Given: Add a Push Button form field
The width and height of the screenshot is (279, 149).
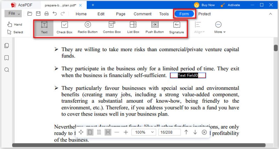Looking at the screenshot, I should (154, 28).
